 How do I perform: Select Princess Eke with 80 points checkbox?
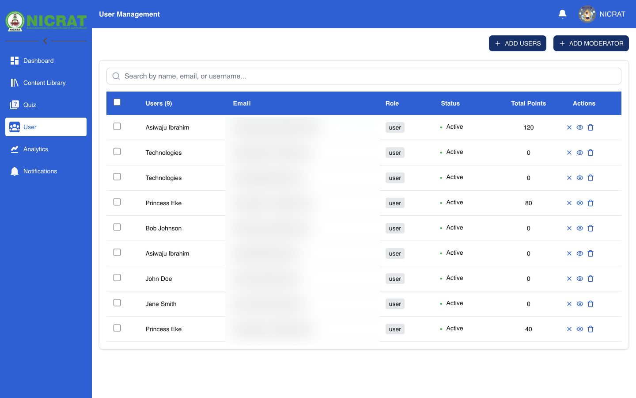coord(117,202)
